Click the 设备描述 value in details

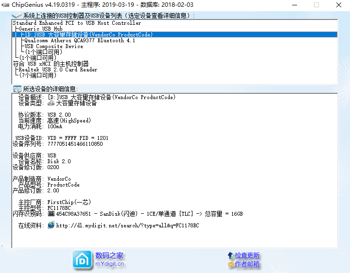(x=112, y=97)
